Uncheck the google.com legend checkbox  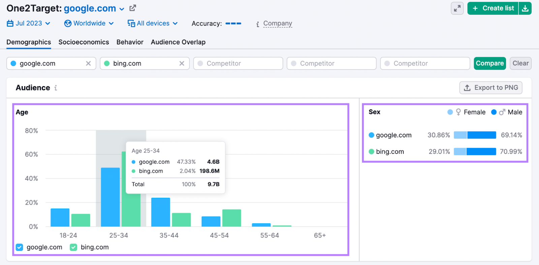click(20, 247)
